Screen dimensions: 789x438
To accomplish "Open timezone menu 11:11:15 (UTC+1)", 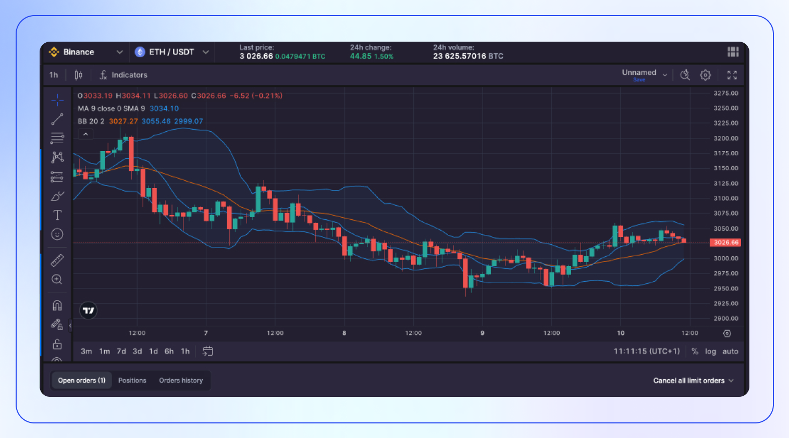I will point(647,352).
